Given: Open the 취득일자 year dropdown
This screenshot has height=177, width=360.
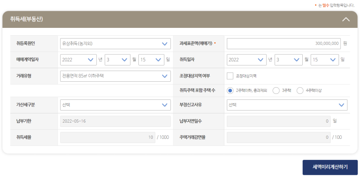Looking at the screenshot, I should pyautogui.click(x=246, y=60).
